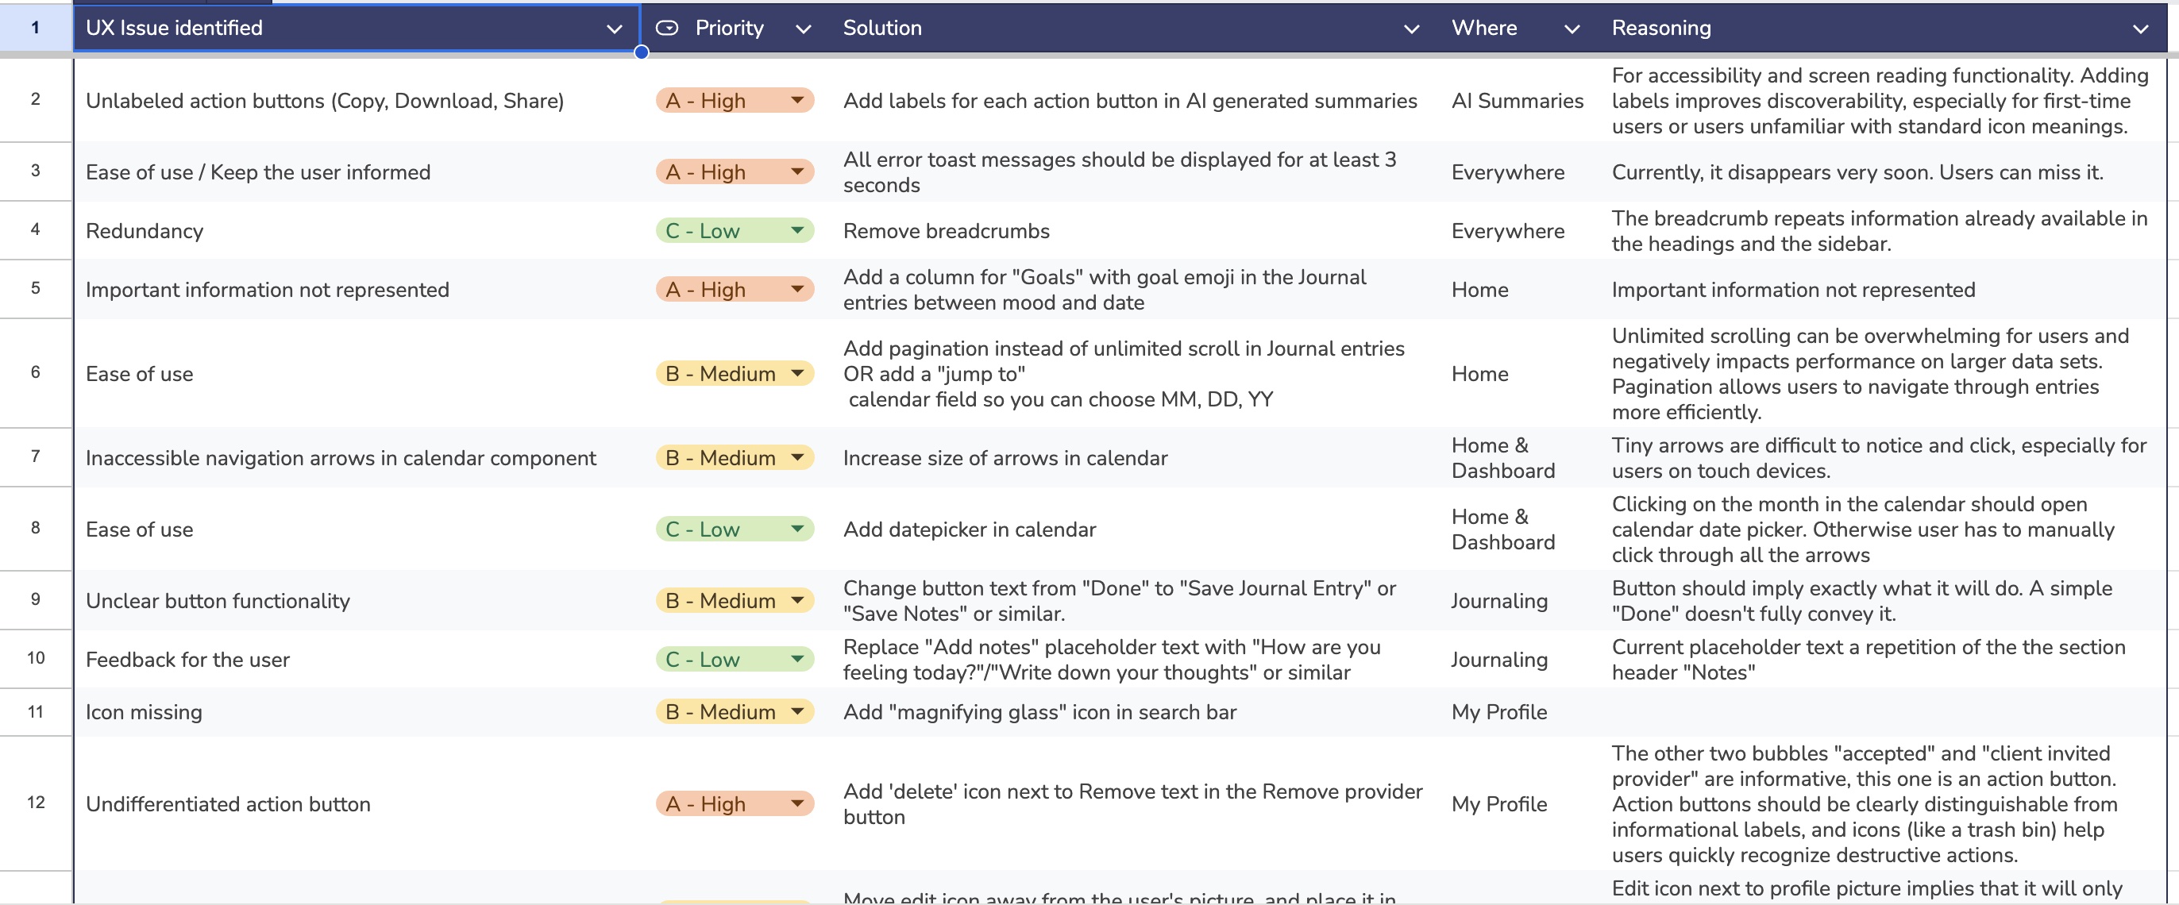Viewport: 2179px width, 905px height.
Task: Click the blue selection handle below header cell
Action: 641,52
